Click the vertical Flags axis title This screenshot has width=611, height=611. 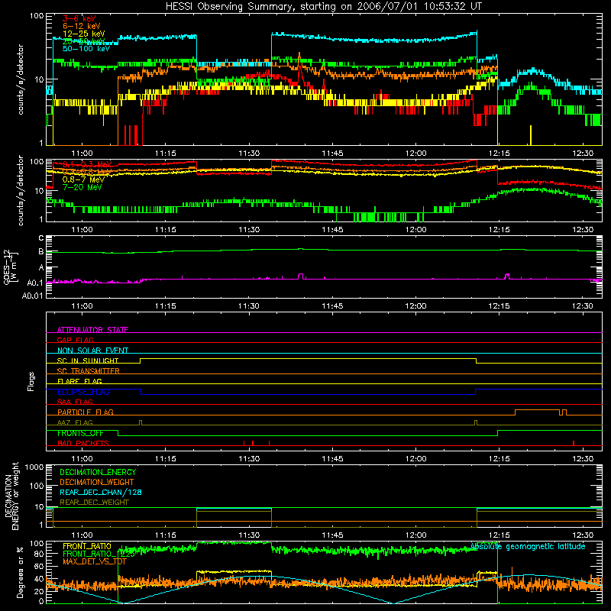[31, 381]
